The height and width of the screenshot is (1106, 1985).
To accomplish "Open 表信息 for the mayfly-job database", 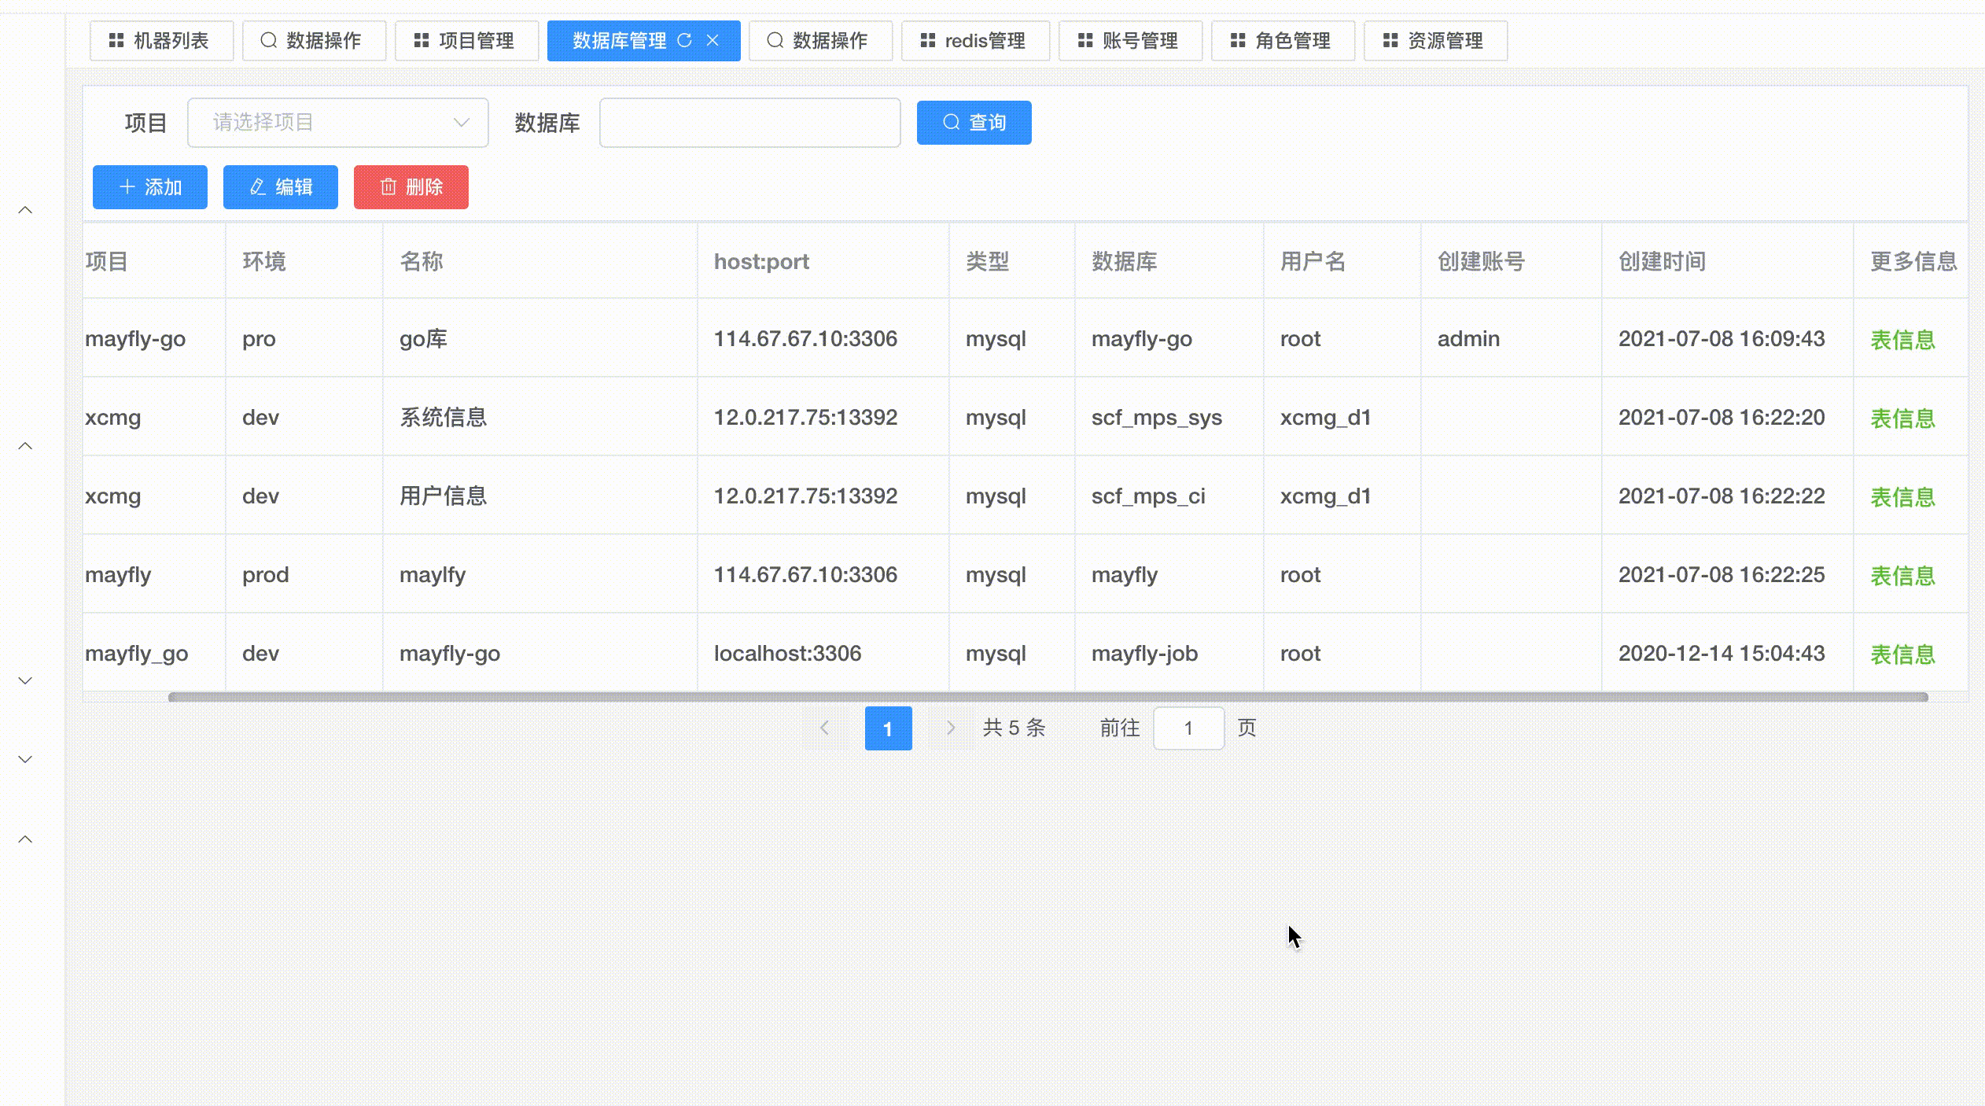I will (1903, 654).
